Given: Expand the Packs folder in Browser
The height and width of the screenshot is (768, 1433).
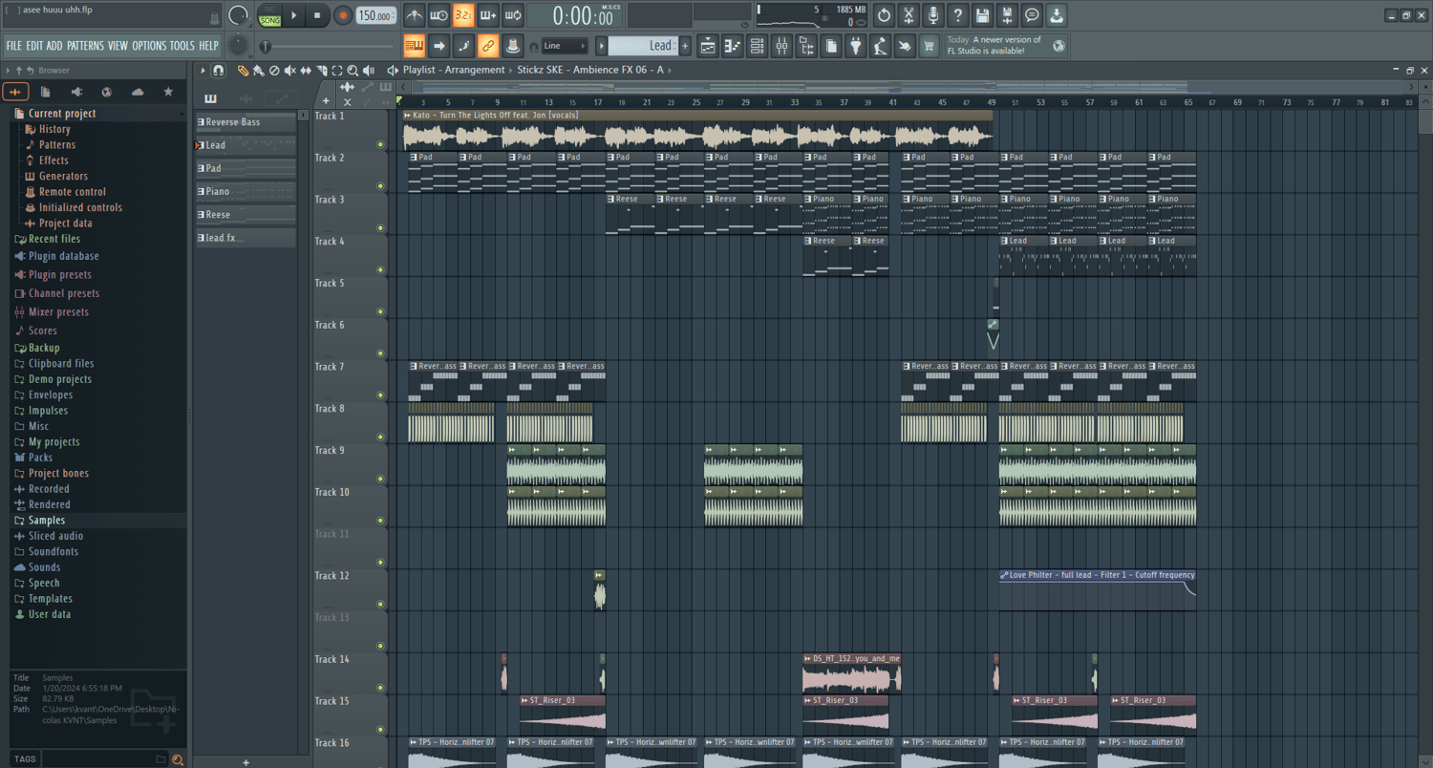Looking at the screenshot, I should point(40,458).
